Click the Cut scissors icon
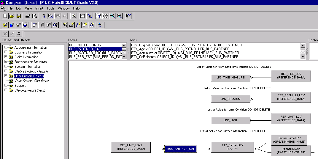 [x=44, y=16]
